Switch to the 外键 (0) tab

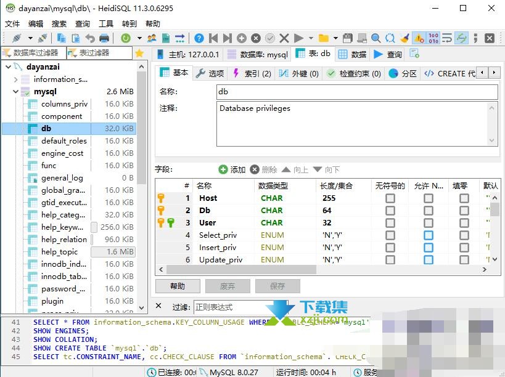(298, 74)
